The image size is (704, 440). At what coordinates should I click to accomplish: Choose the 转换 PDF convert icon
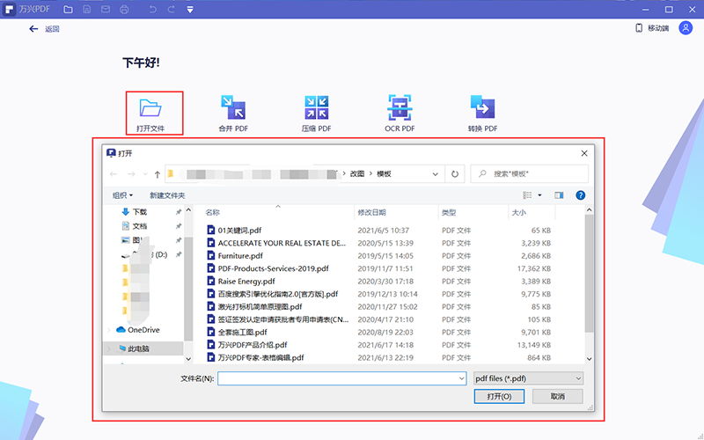[x=483, y=108]
